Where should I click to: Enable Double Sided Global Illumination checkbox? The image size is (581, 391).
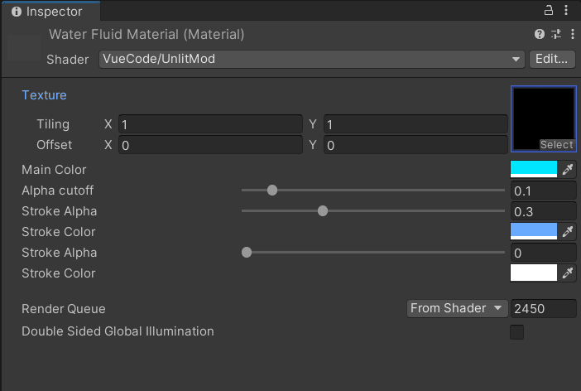tap(517, 332)
